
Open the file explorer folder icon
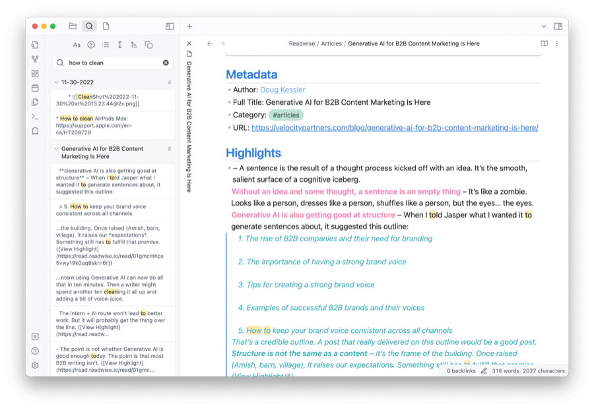(73, 26)
